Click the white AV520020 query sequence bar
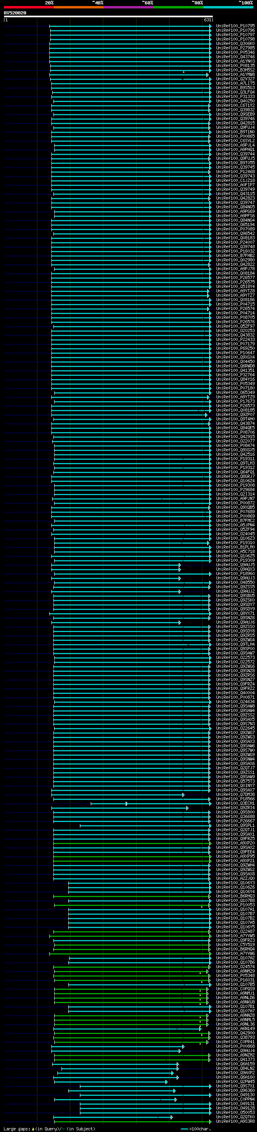Image resolution: width=257 pixels, height=1132 pixels. point(108,17)
